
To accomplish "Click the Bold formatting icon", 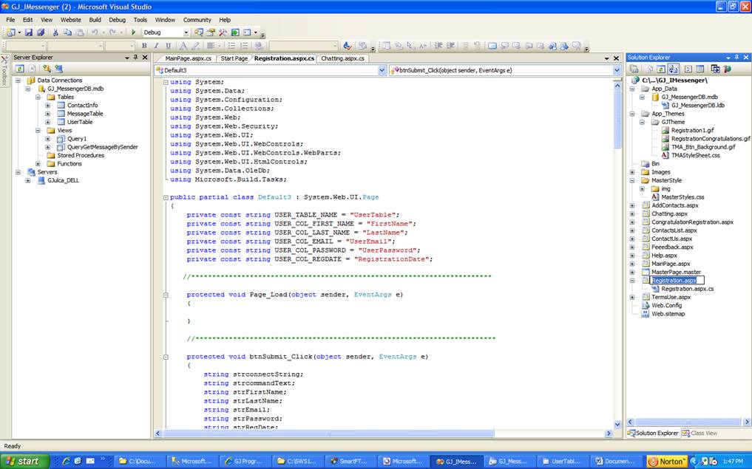I will [x=144, y=46].
